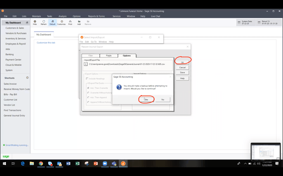Image resolution: width=283 pixels, height=176 pixels.
Task: Switch to Chrome on the taskbar
Action: pyautogui.click(x=41, y=164)
